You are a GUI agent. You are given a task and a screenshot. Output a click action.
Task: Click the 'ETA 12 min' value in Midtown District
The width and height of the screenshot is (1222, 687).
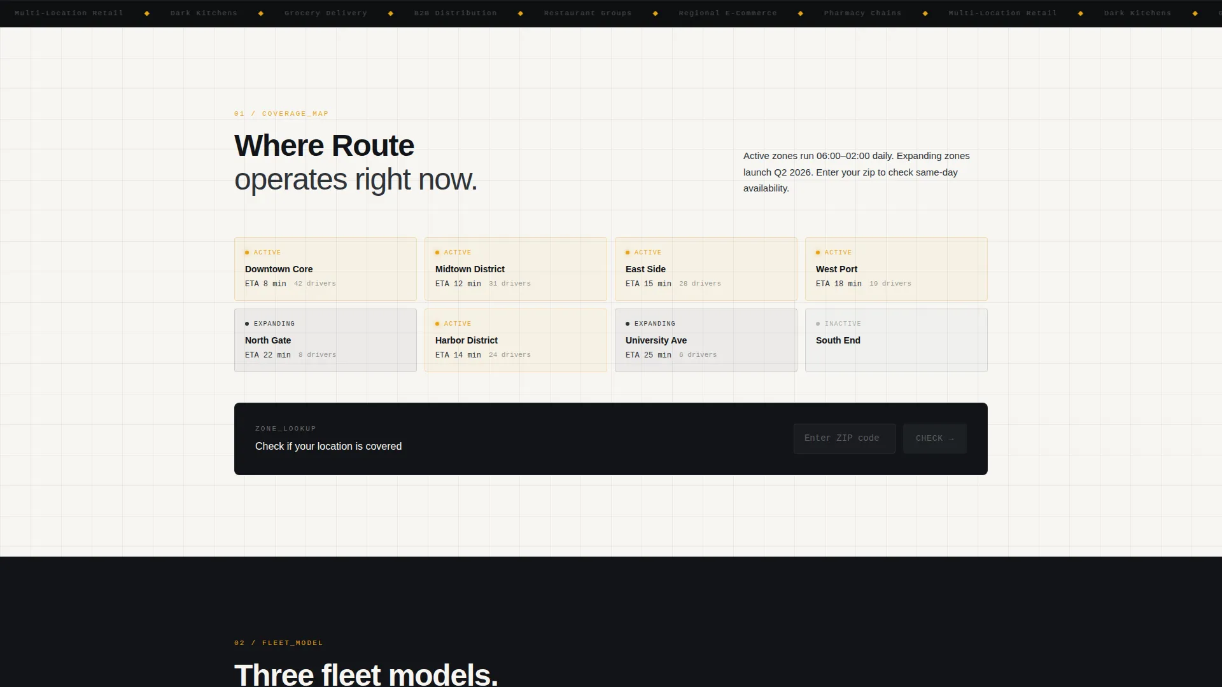click(x=458, y=284)
